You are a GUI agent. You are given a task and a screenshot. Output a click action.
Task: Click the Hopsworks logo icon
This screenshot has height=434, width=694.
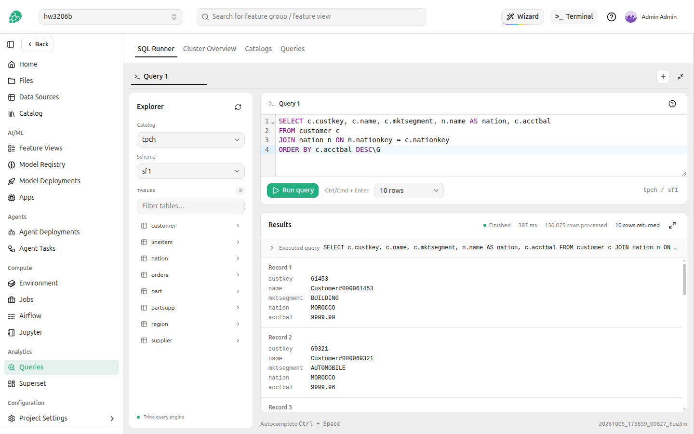[15, 17]
